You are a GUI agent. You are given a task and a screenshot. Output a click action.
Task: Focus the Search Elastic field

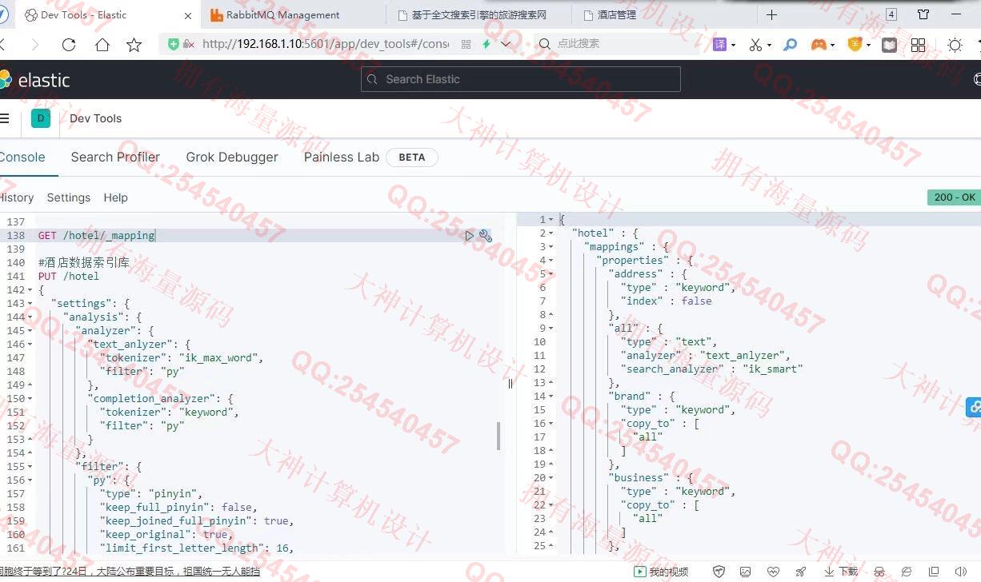click(x=521, y=79)
